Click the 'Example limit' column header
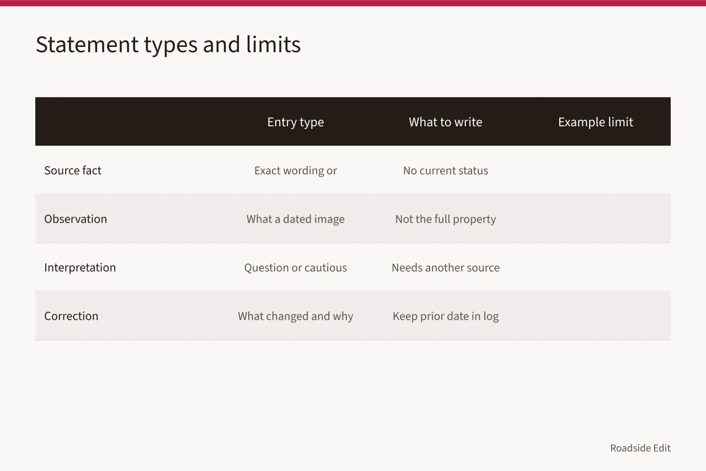Image resolution: width=706 pixels, height=471 pixels. pyautogui.click(x=596, y=122)
